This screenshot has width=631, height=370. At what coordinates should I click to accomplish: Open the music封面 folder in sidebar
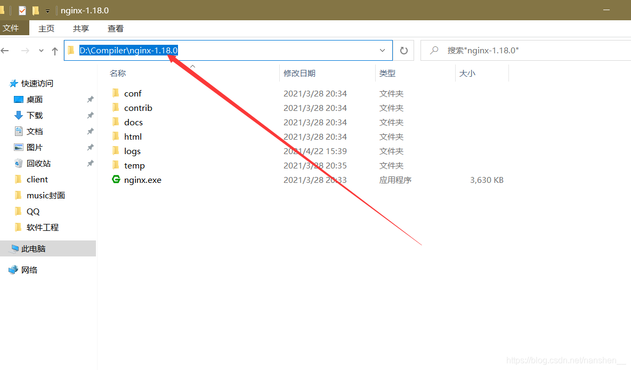(x=45, y=196)
